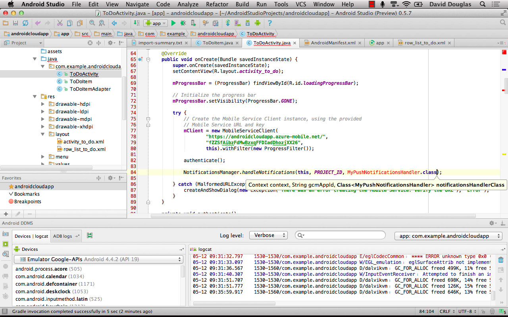The image size is (508, 317).
Task: Open the SDK Manager icon
Action: point(248,23)
